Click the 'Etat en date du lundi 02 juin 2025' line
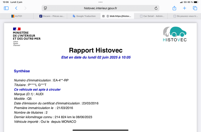The width and height of the screenshot is (201, 132). 96,57
